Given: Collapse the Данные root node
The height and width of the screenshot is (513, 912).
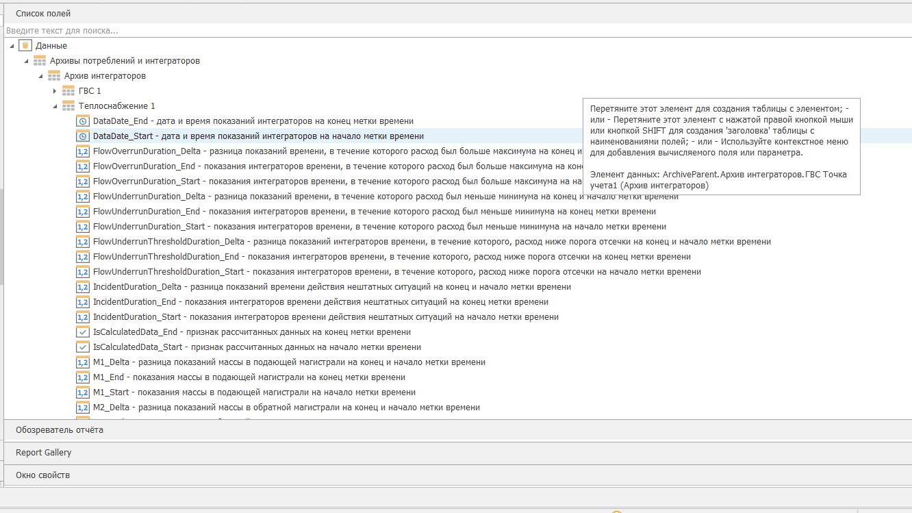Looking at the screenshot, I should point(12,46).
